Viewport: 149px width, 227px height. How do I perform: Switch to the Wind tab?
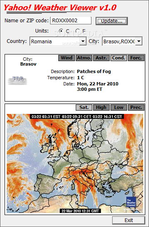tap(67, 58)
